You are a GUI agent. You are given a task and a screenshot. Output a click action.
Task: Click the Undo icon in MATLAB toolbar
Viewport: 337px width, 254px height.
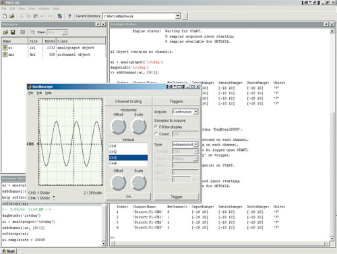pyautogui.click(x=42, y=16)
